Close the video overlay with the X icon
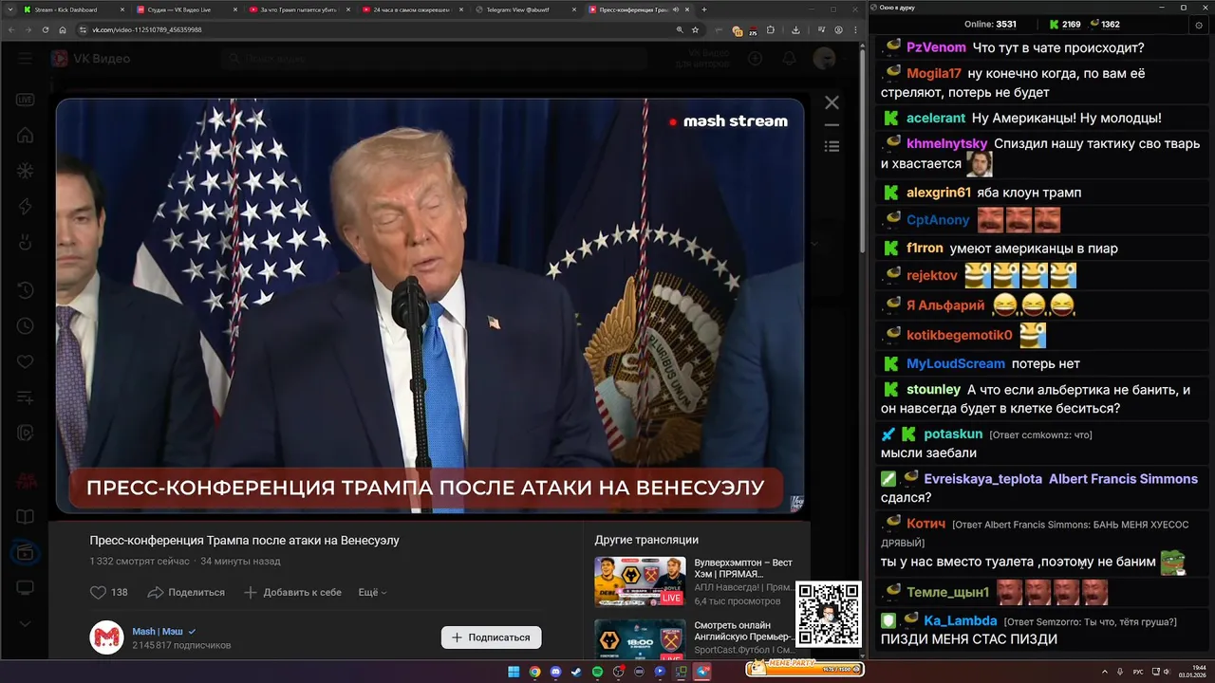Image resolution: width=1215 pixels, height=683 pixels. (832, 102)
